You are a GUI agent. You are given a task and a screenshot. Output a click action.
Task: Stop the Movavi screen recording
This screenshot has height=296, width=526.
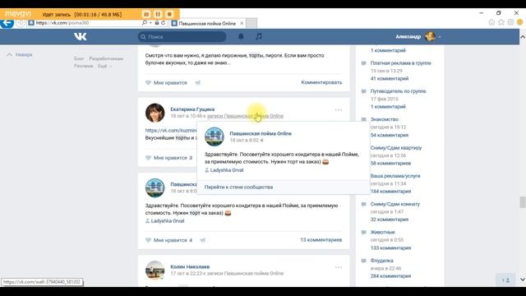(169, 14)
